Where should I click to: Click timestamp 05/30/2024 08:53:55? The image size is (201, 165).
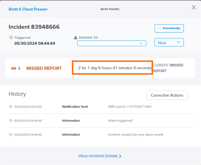[28, 107]
